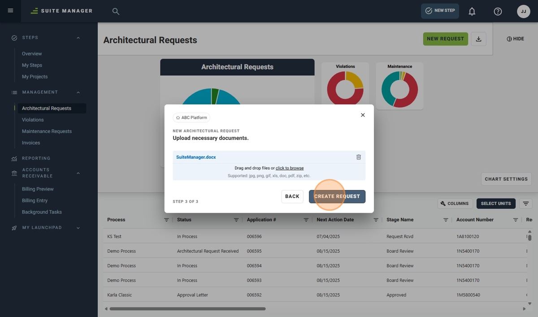
Task: Click the Suite Manager logo
Action: coord(61,11)
